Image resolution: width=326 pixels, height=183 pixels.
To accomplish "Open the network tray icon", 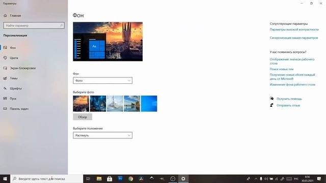I will click(277, 179).
